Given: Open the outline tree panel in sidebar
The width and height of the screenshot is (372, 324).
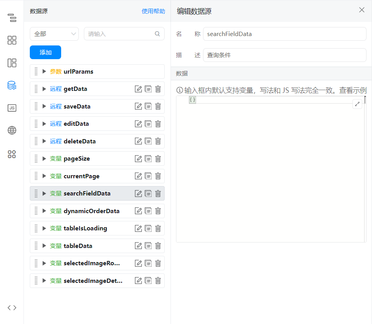Looking at the screenshot, I should click(12, 18).
